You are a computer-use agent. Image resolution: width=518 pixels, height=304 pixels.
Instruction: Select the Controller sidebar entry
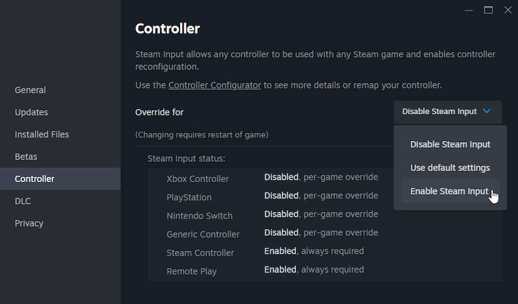click(35, 179)
